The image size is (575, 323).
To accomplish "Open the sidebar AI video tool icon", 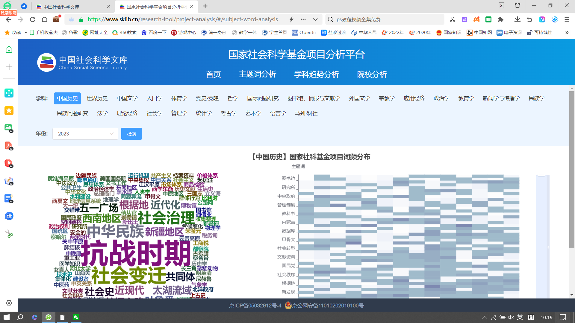I will point(9,163).
